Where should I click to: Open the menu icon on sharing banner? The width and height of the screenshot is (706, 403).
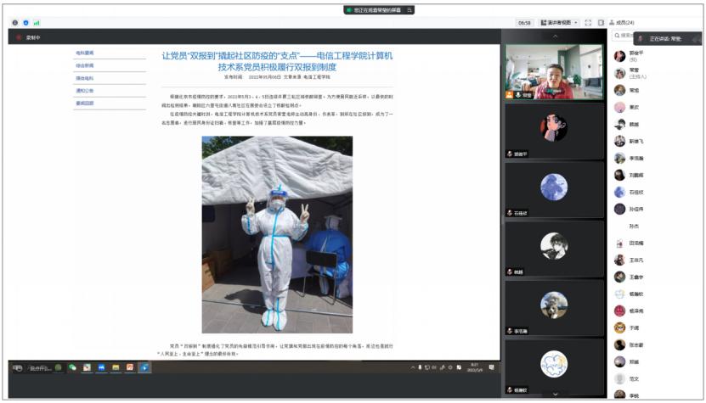pyautogui.click(x=409, y=10)
